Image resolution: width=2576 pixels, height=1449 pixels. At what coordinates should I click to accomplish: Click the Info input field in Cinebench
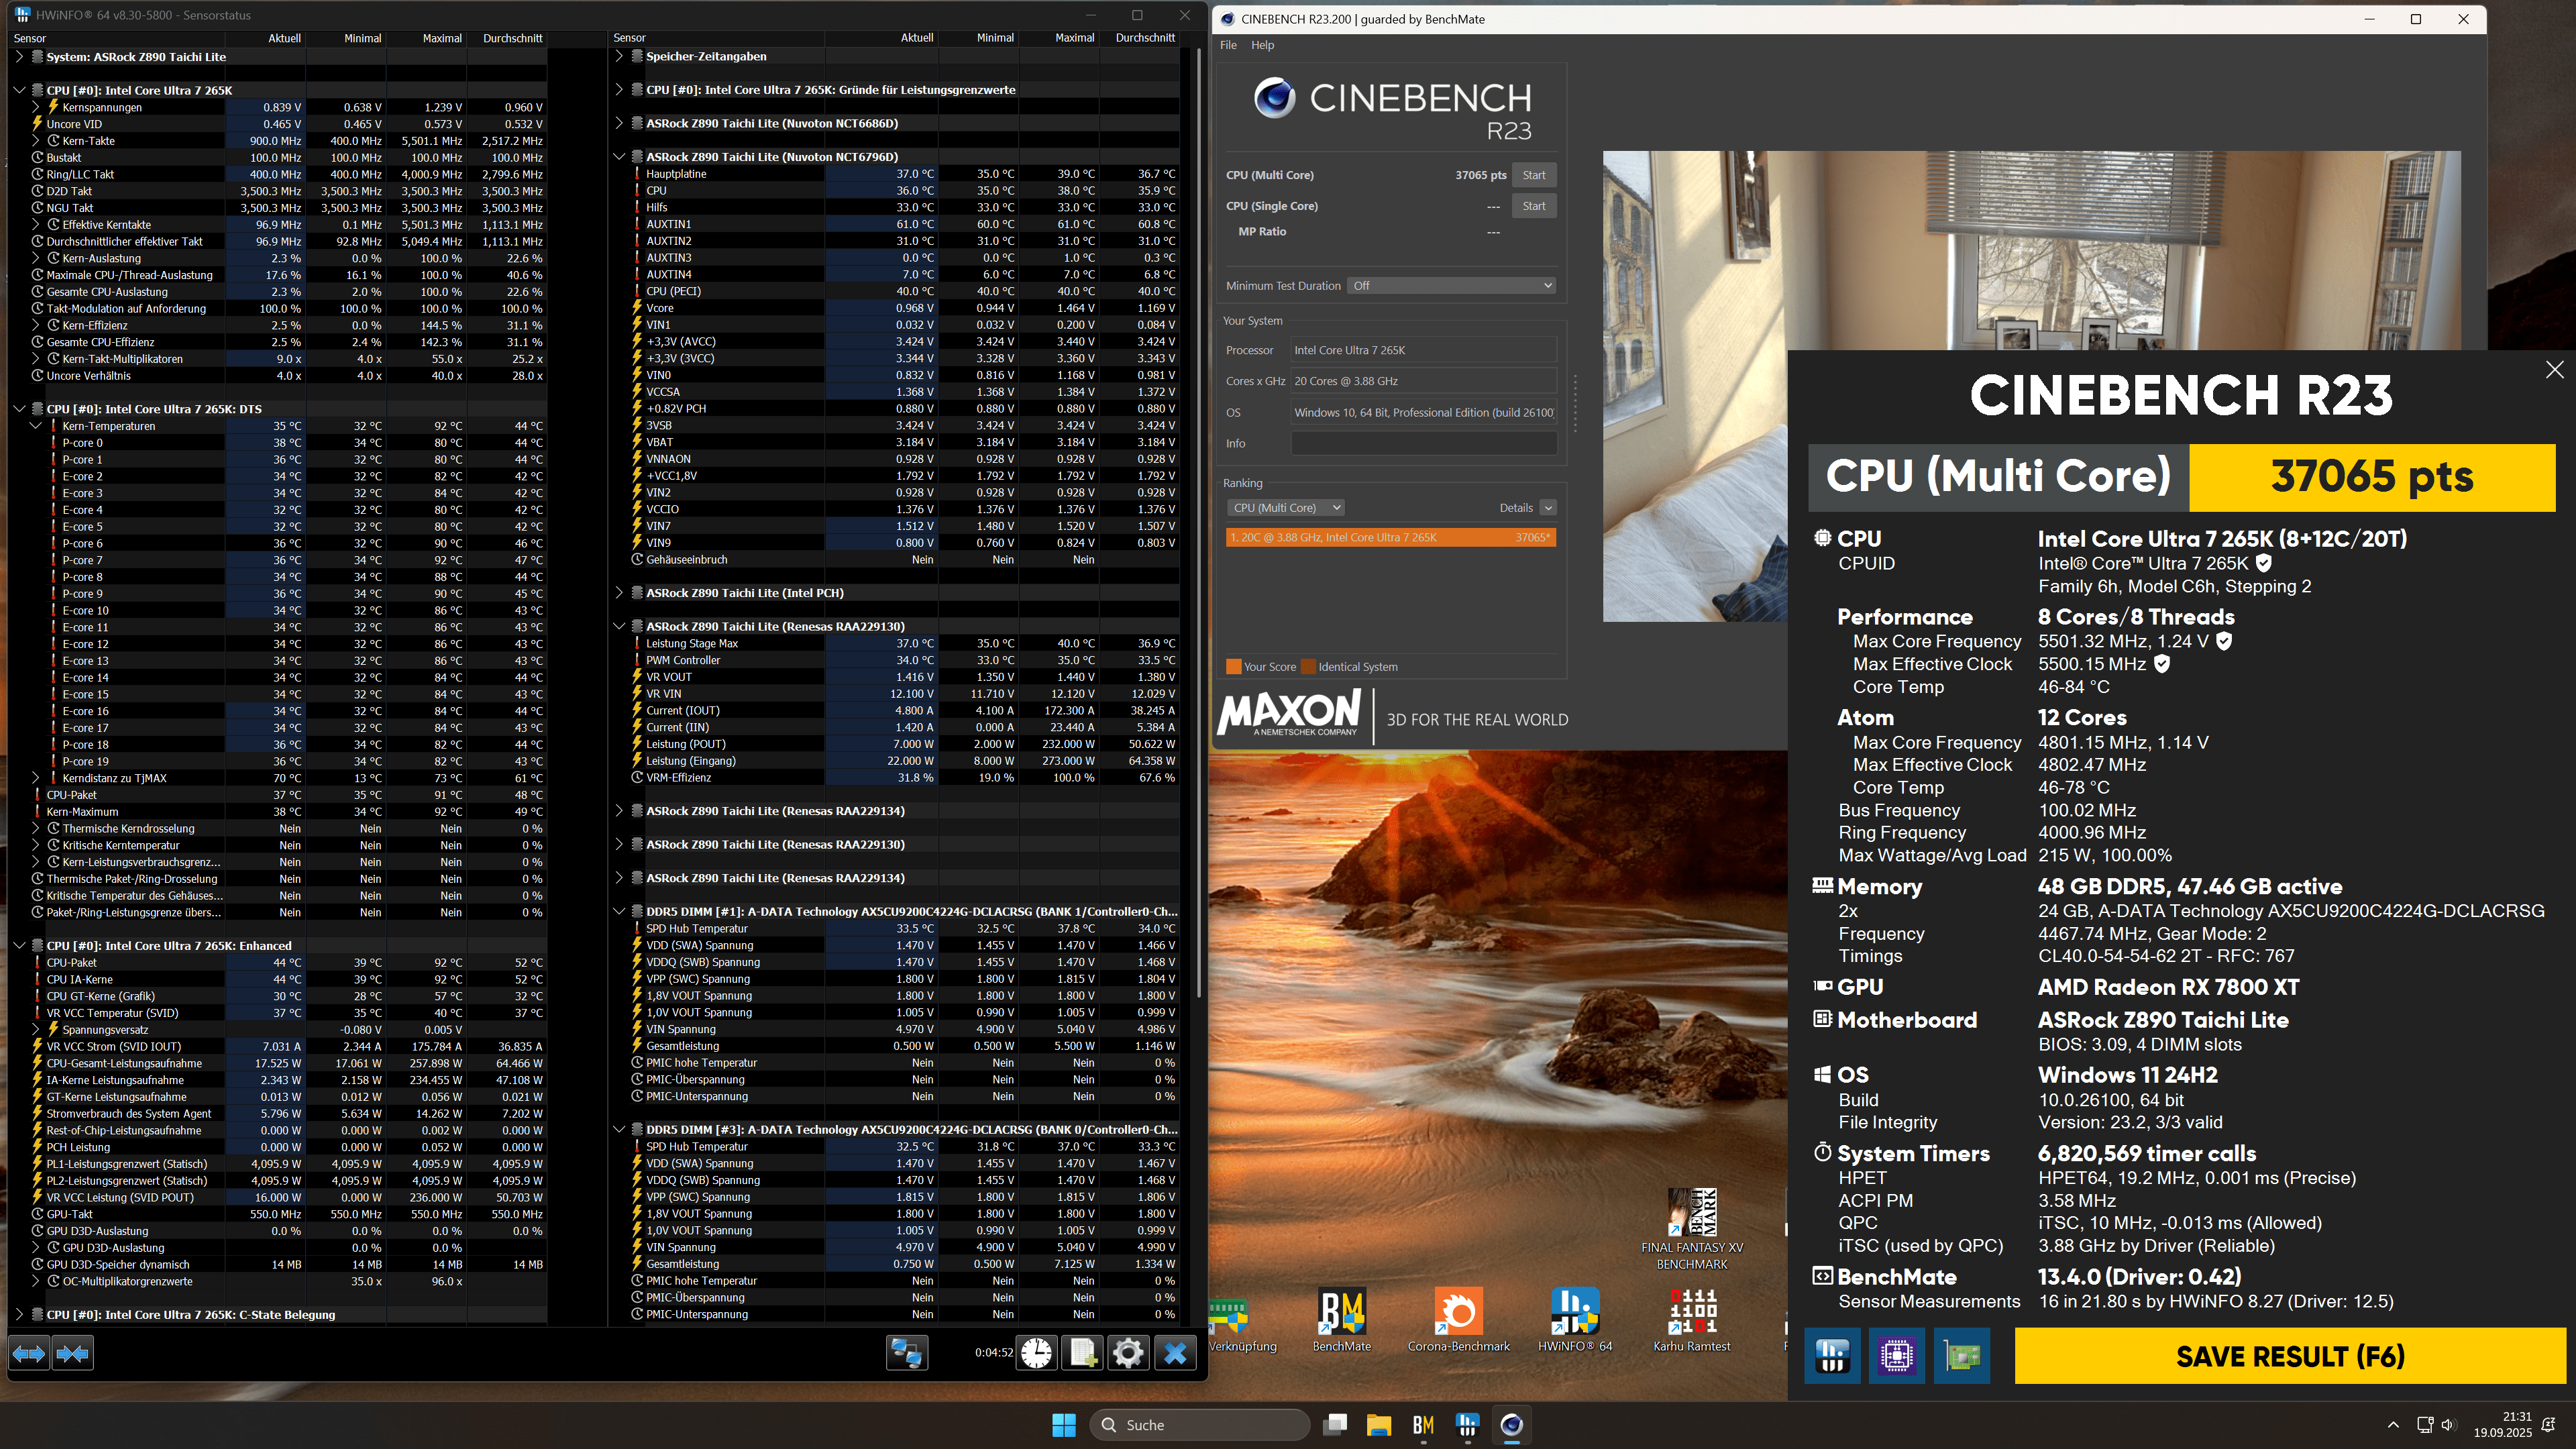[1423, 443]
